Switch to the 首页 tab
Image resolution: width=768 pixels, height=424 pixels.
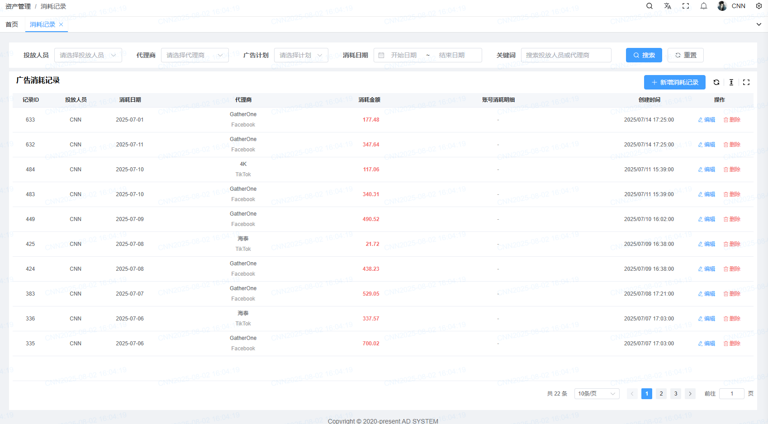click(12, 24)
